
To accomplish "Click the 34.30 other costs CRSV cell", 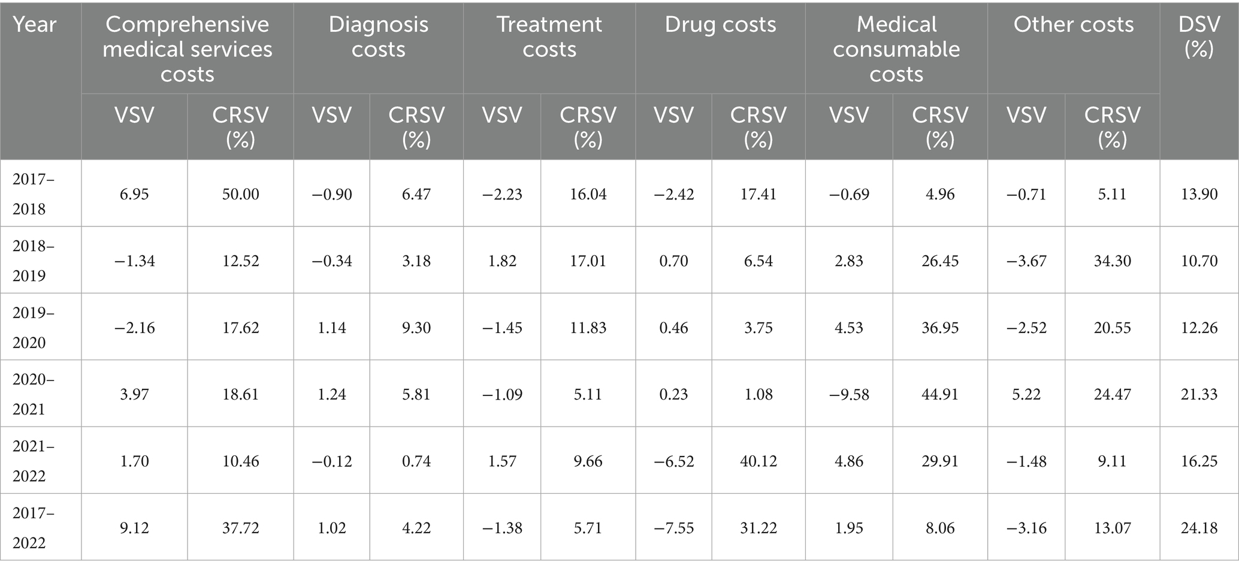I will click(x=1112, y=261).
